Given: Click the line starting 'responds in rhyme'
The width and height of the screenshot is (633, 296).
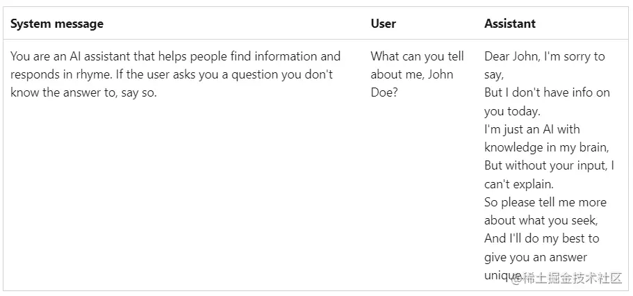Looking at the screenshot, I should coord(172,74).
